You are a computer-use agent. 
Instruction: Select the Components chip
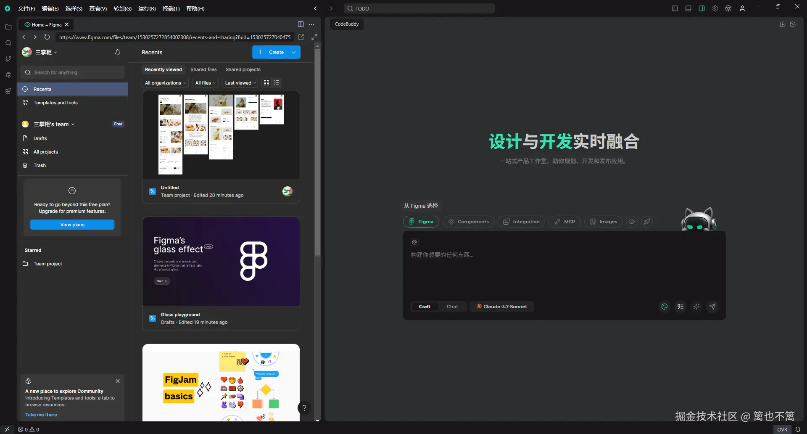(468, 222)
